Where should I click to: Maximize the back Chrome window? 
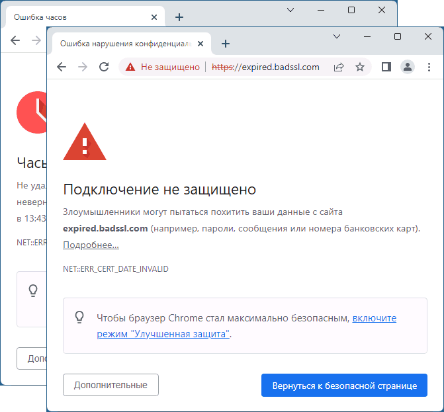pos(351,10)
